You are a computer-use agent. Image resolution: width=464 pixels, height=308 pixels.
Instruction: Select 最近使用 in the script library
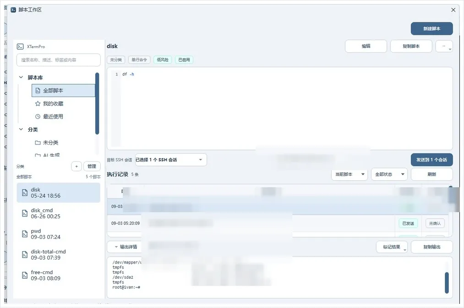[x=53, y=117]
